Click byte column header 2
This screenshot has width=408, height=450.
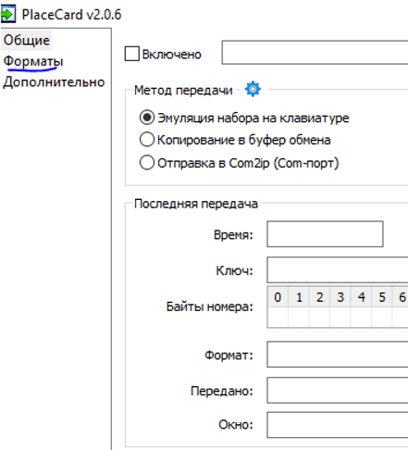319,297
